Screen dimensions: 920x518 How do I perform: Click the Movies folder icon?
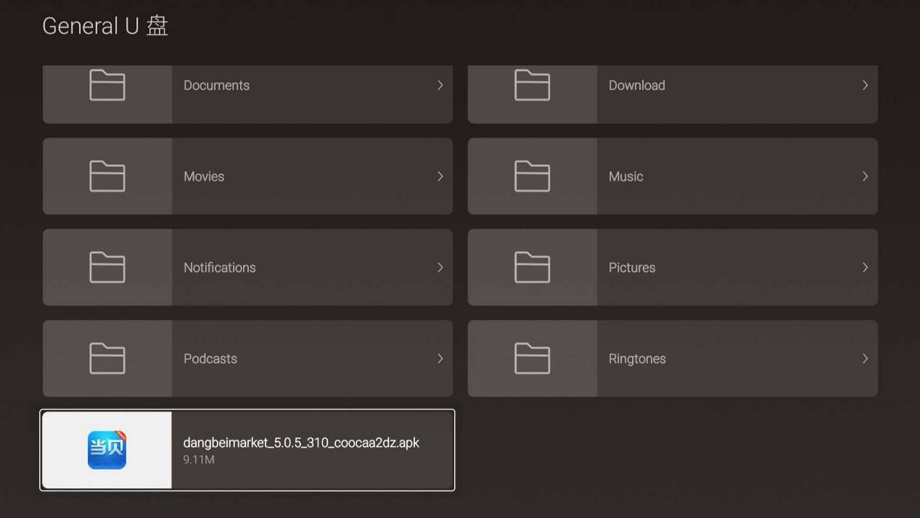point(107,176)
